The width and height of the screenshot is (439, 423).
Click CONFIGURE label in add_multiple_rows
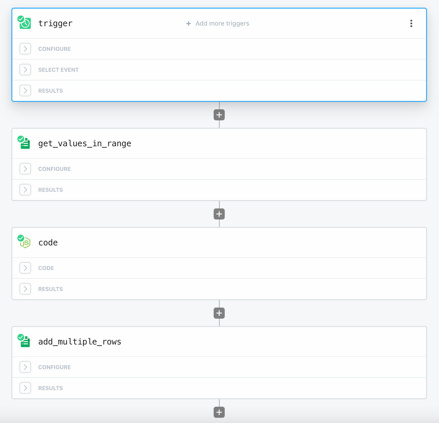pyautogui.click(x=54, y=367)
